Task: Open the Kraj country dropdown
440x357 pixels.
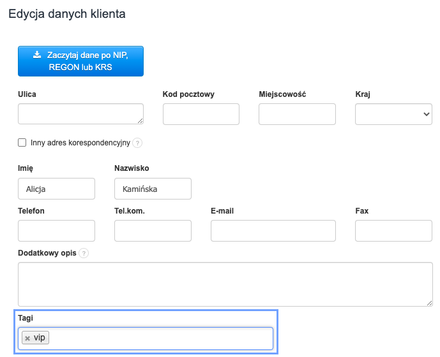Action: point(393,114)
